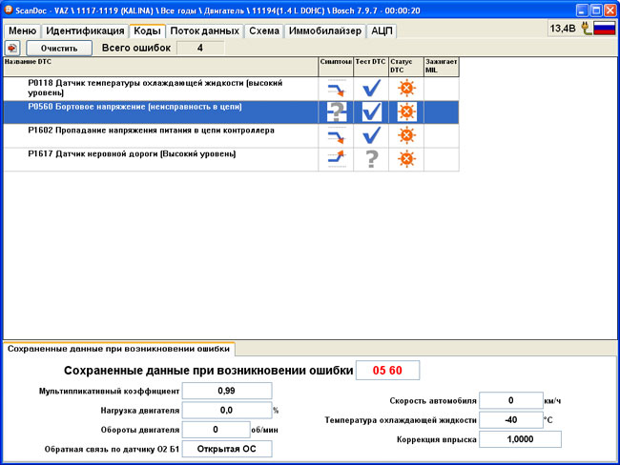Click the connection plug icon near voltage
Image resolution: width=620 pixels, height=465 pixels.
tap(586, 29)
